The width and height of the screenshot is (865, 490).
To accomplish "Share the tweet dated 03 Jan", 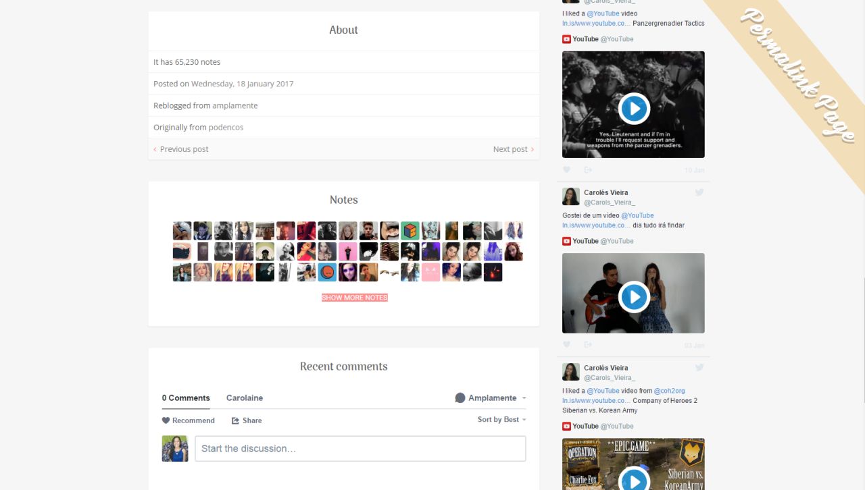I will tap(588, 345).
